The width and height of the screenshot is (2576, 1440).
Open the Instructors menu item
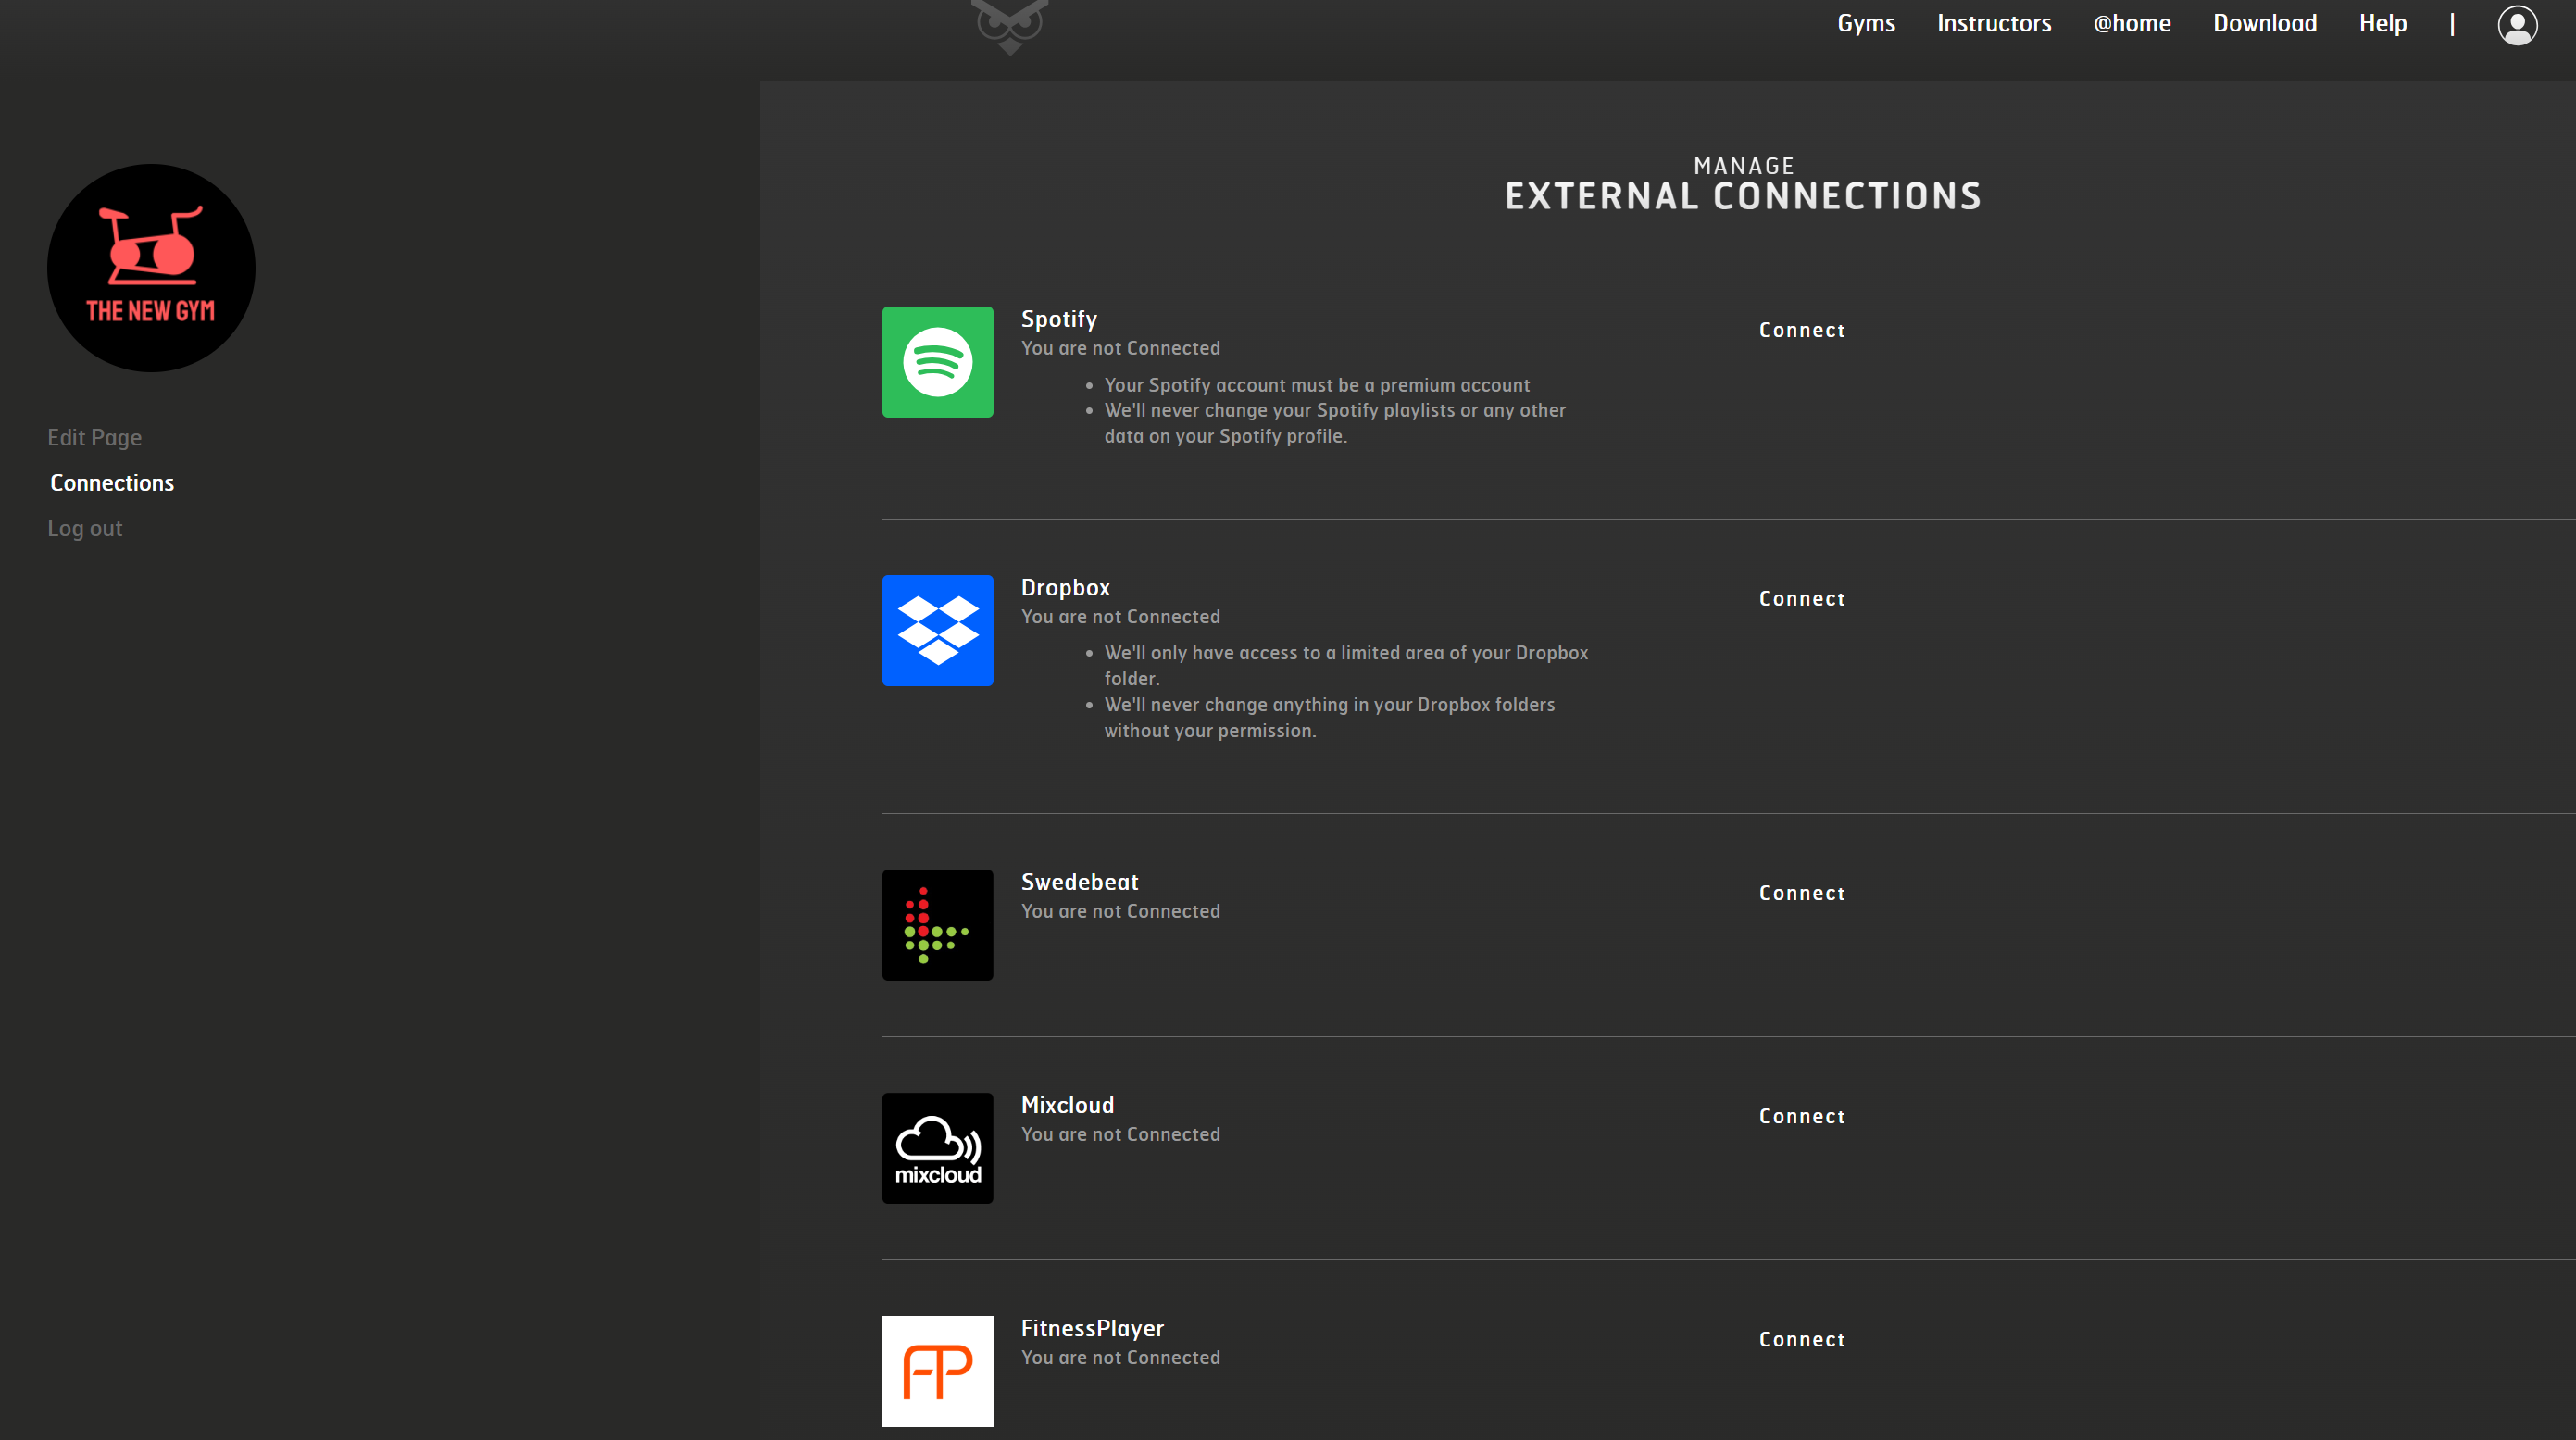coord(1994,22)
